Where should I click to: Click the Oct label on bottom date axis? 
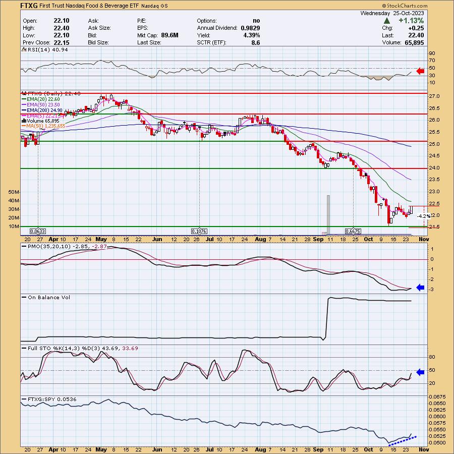368,449
